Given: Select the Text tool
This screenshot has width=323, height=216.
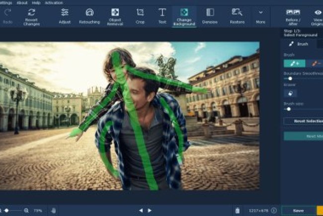Looking at the screenshot, I should (x=162, y=12).
